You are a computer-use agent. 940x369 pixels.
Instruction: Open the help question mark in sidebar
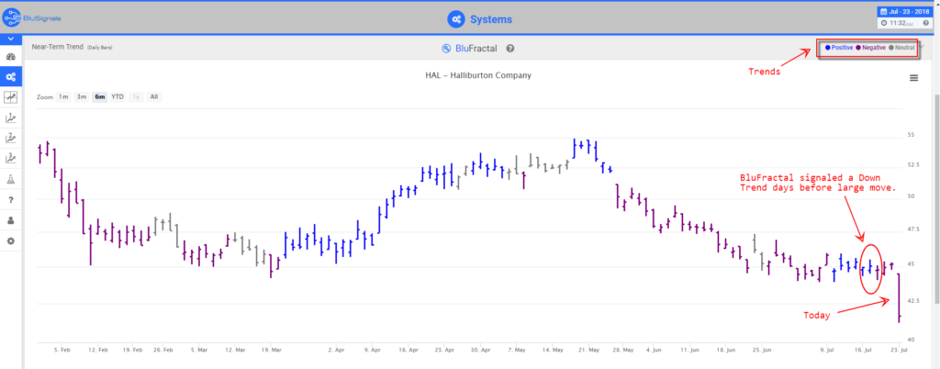pyautogui.click(x=10, y=199)
